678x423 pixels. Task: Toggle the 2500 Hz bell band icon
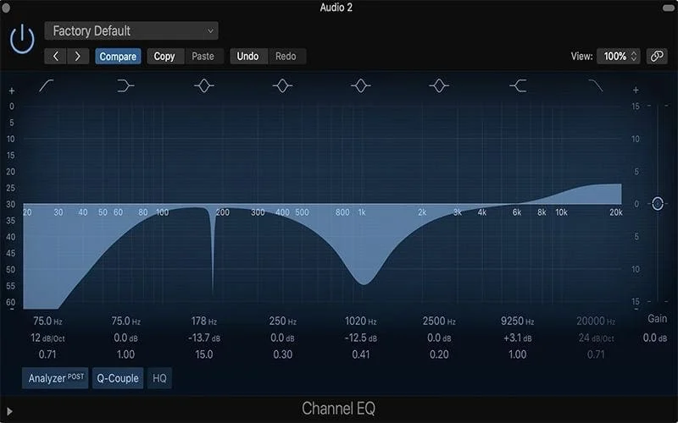[439, 86]
